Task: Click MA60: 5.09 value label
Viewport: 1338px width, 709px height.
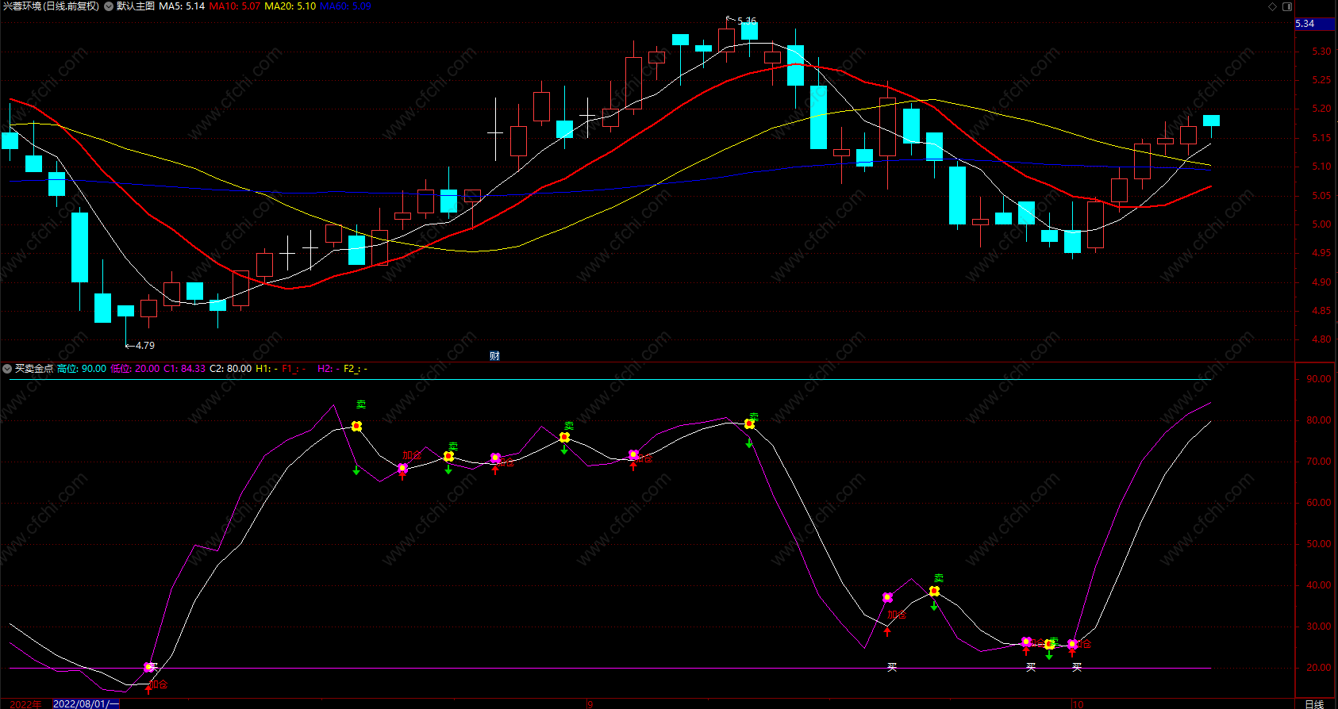Action: [x=345, y=6]
